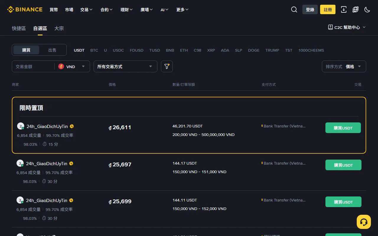Select the DOGE coin tab

(x=254, y=50)
